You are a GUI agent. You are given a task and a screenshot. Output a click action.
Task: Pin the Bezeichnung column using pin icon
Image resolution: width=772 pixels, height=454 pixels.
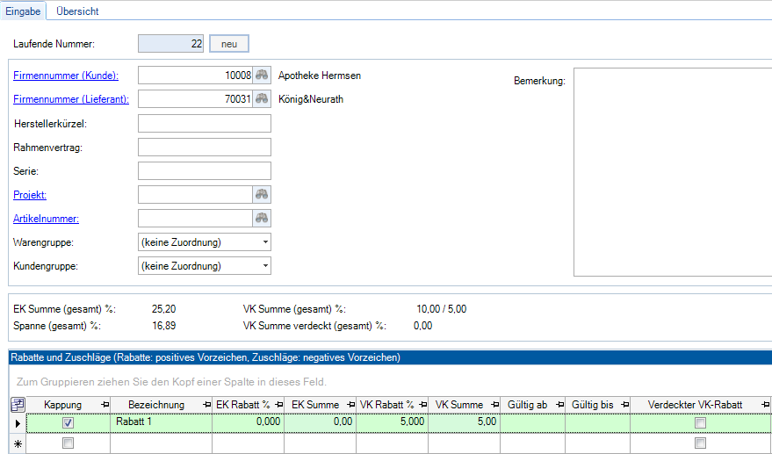(x=206, y=405)
